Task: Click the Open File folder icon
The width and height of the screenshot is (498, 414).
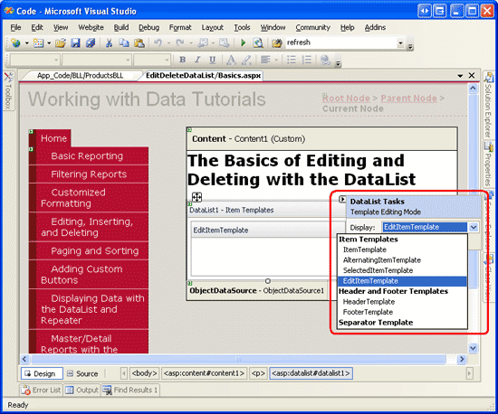Action: (x=61, y=42)
